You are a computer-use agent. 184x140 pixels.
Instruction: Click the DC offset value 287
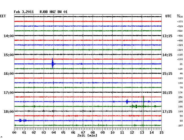tap(181, 126)
